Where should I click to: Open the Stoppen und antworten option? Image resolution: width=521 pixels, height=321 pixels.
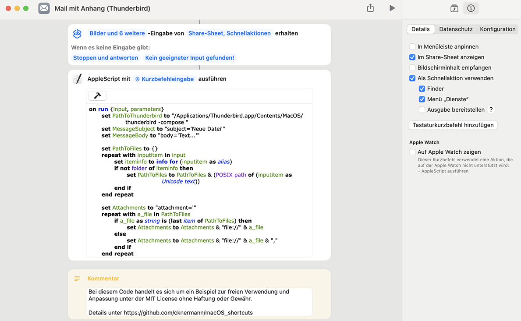click(x=105, y=58)
